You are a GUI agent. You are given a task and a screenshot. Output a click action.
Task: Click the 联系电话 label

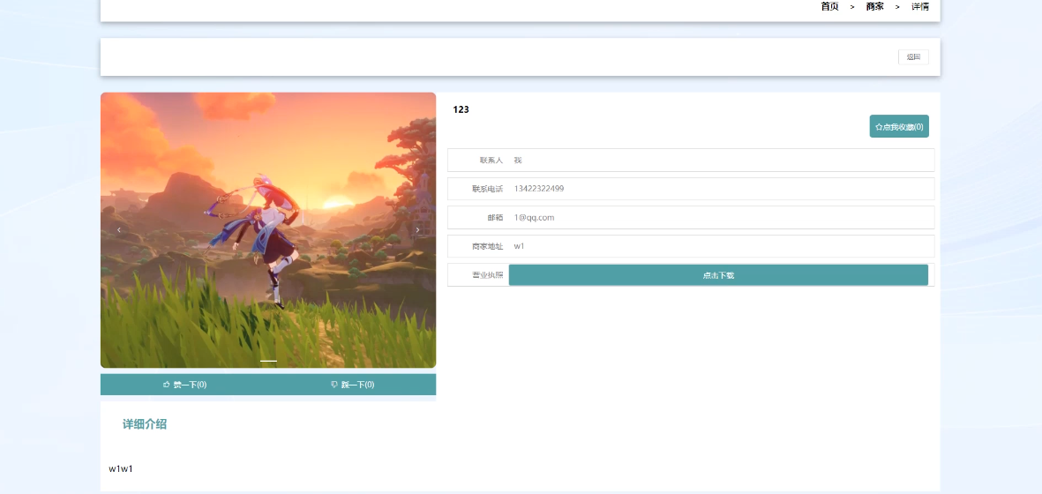pyautogui.click(x=488, y=189)
